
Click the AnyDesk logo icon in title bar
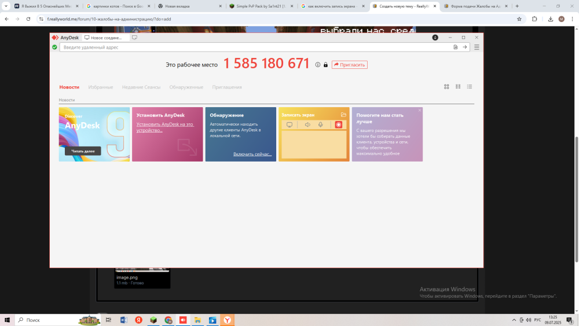(55, 38)
